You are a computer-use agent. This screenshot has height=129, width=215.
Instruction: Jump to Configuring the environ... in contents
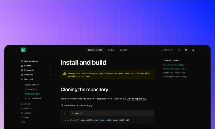pyautogui.click(x=175, y=69)
